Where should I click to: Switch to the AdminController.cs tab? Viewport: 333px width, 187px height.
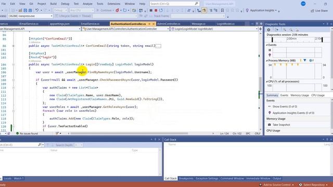(169, 24)
